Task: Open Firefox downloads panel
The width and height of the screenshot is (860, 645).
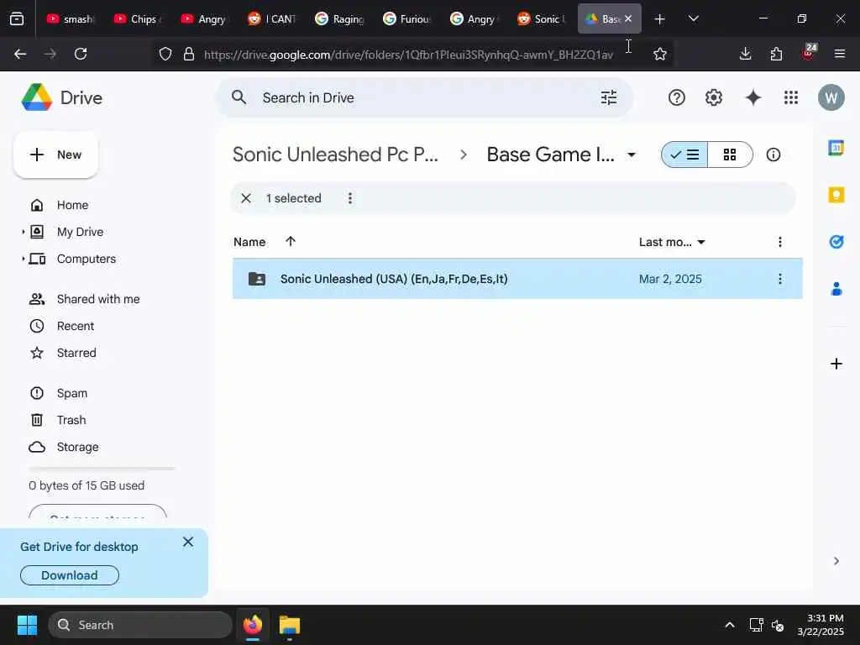Action: (x=745, y=54)
